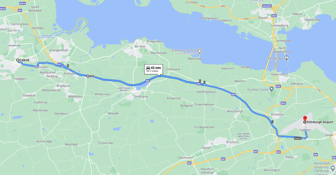
Task: Open the Dundas Castle location pin
Action: [x=271, y=90]
